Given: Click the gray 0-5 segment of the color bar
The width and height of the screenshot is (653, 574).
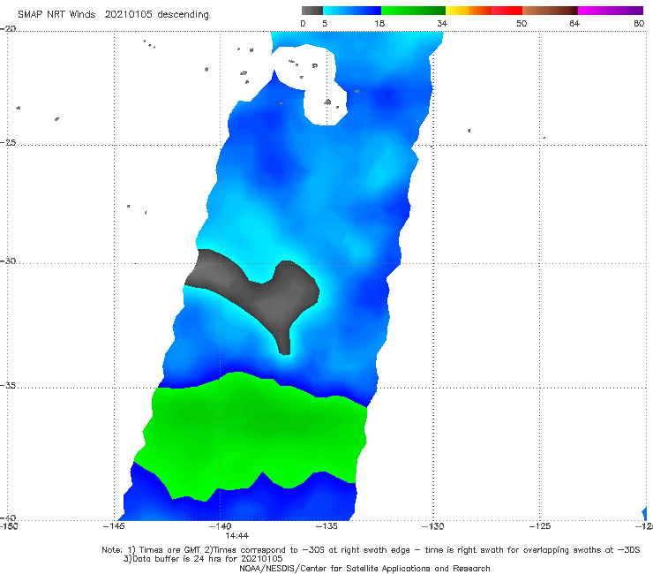Looking at the screenshot, I should [x=312, y=11].
